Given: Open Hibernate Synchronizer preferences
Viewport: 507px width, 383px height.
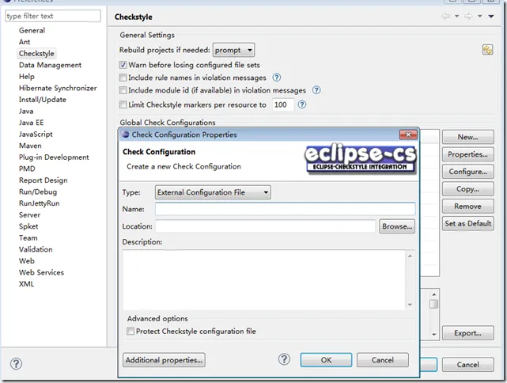Looking at the screenshot, I should pyautogui.click(x=58, y=88).
